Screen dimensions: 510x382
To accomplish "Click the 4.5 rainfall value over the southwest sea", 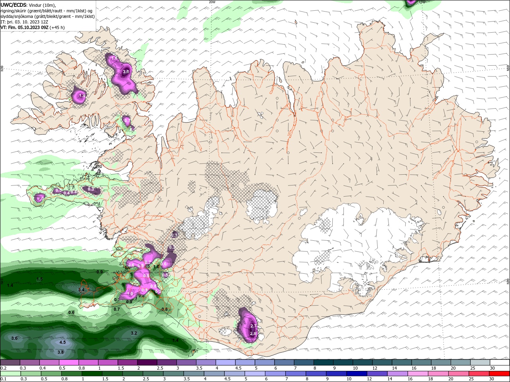I will [x=63, y=342].
